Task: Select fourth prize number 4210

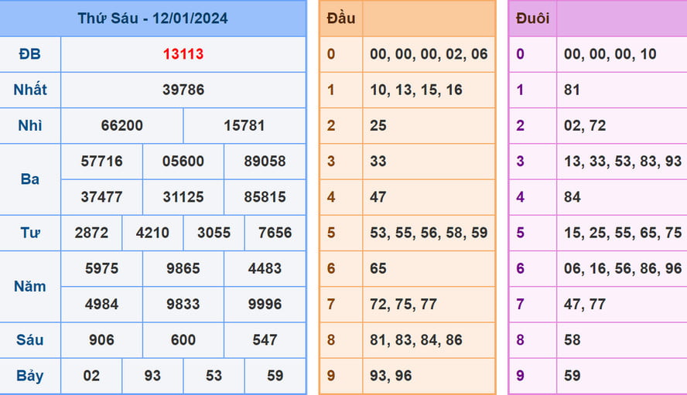Action: [152, 233]
